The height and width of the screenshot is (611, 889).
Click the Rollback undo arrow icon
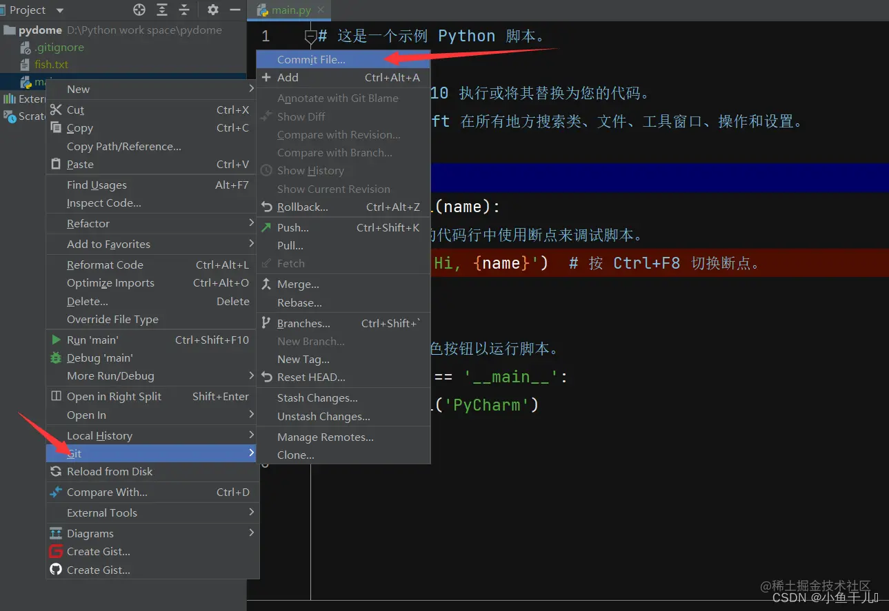(x=267, y=207)
